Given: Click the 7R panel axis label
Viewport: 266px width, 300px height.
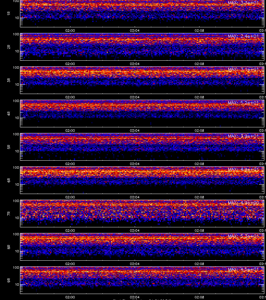Looking at the screenshot, I should 9,214.
